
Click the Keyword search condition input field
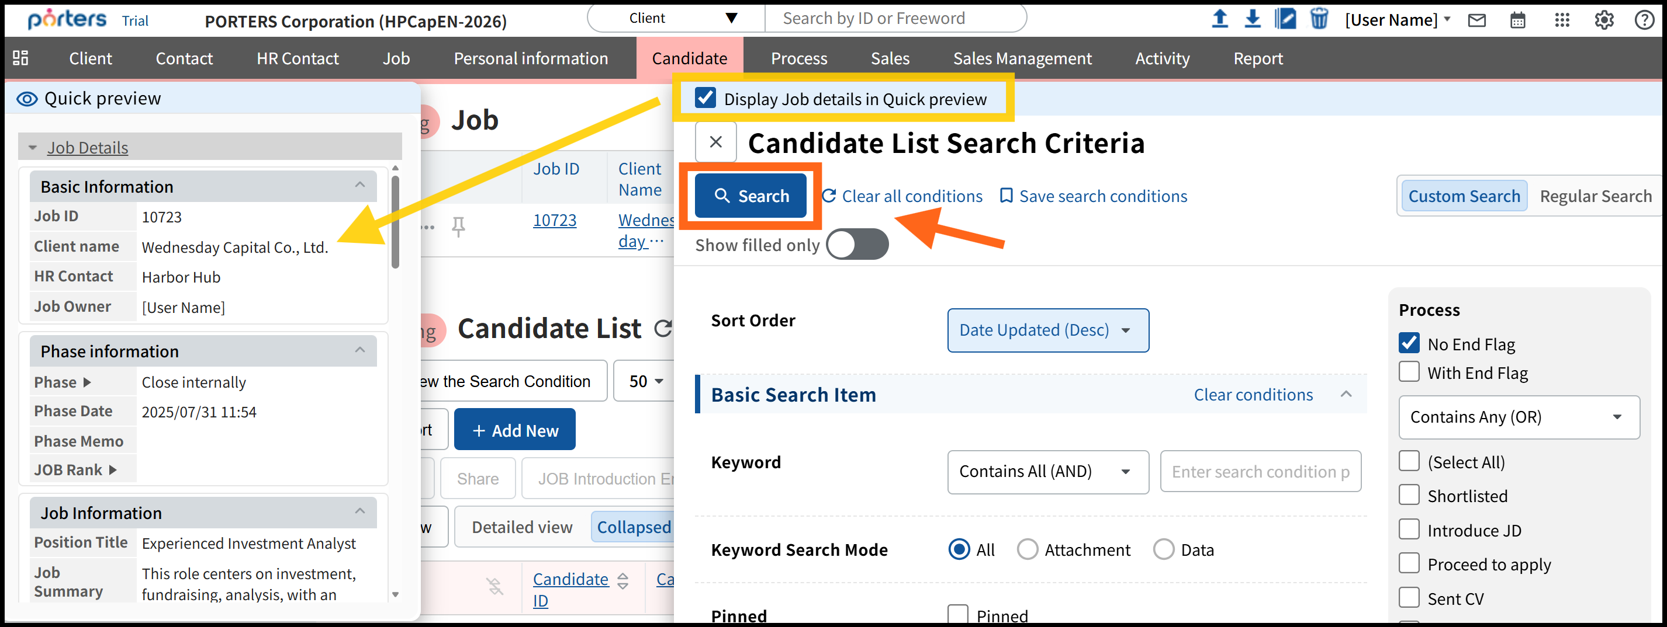coord(1260,472)
